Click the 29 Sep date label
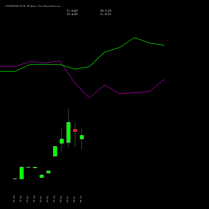 (x=61, y=199)
